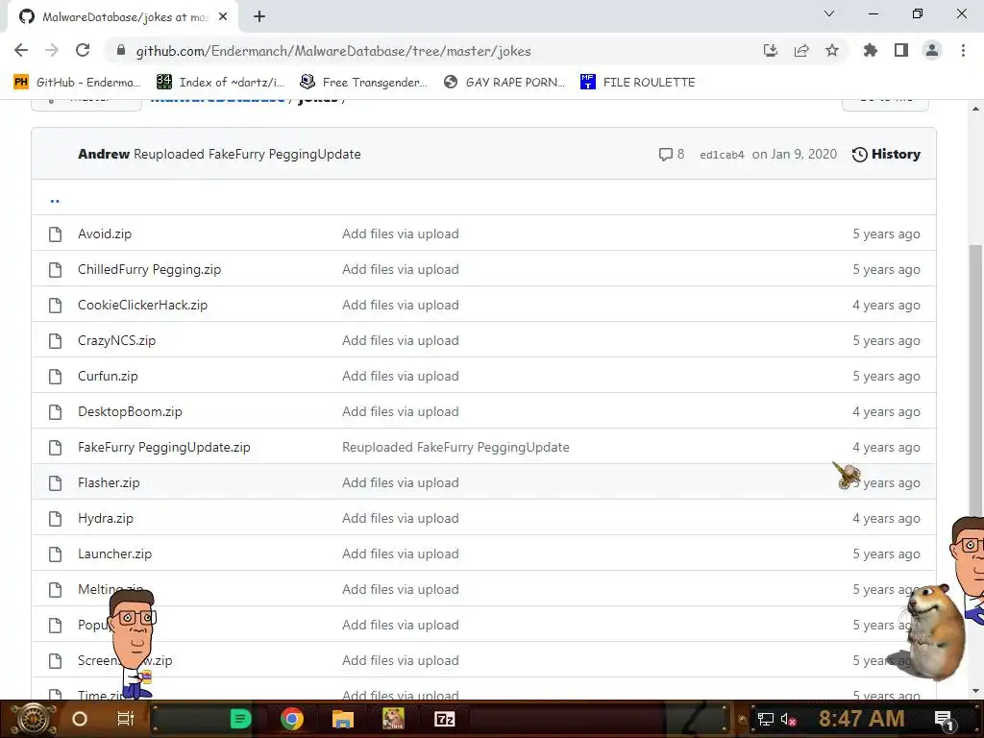Open the GitHub - Enderma... bookmark
The image size is (984, 738).
[77, 83]
